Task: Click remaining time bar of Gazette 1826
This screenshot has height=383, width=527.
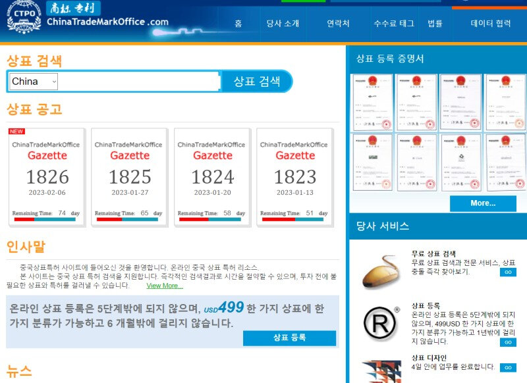Action: (x=45, y=220)
